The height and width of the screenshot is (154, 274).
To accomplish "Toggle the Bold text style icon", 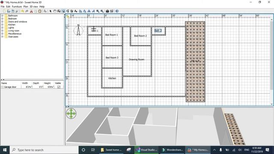I will tap(89, 11).
